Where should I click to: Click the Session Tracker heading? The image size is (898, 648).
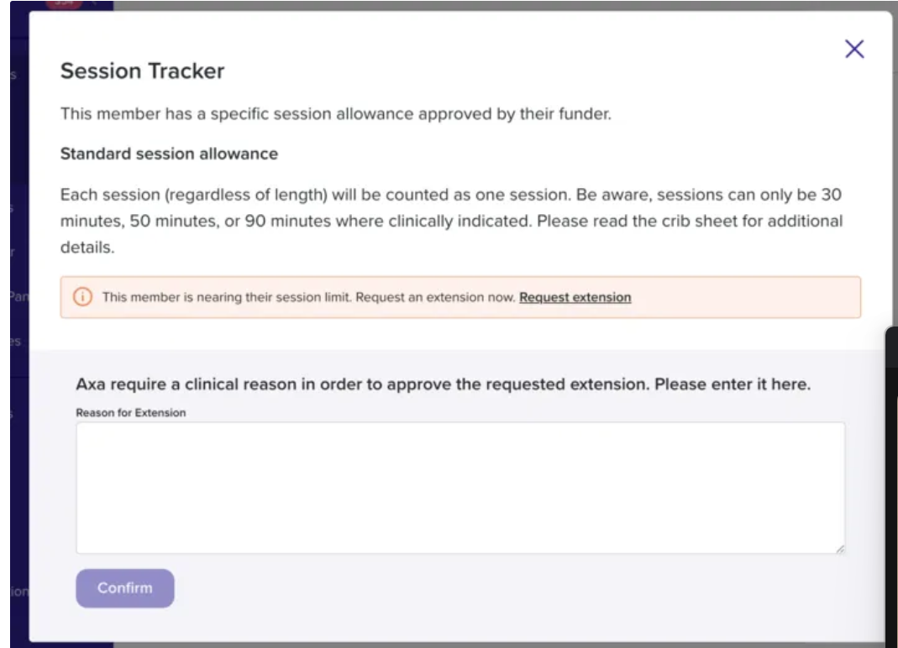(142, 71)
